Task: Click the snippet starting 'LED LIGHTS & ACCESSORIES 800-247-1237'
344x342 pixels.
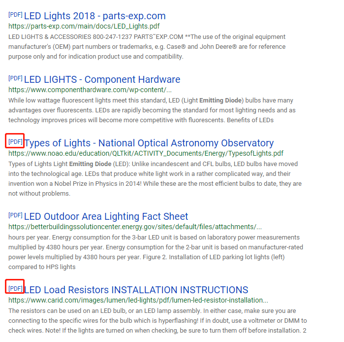Action: tap(147, 46)
